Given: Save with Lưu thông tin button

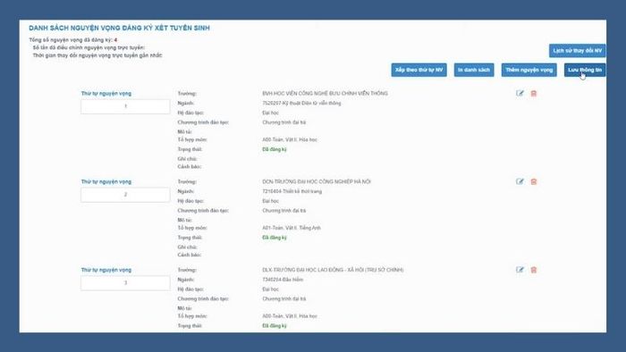Looking at the screenshot, I should (x=585, y=70).
